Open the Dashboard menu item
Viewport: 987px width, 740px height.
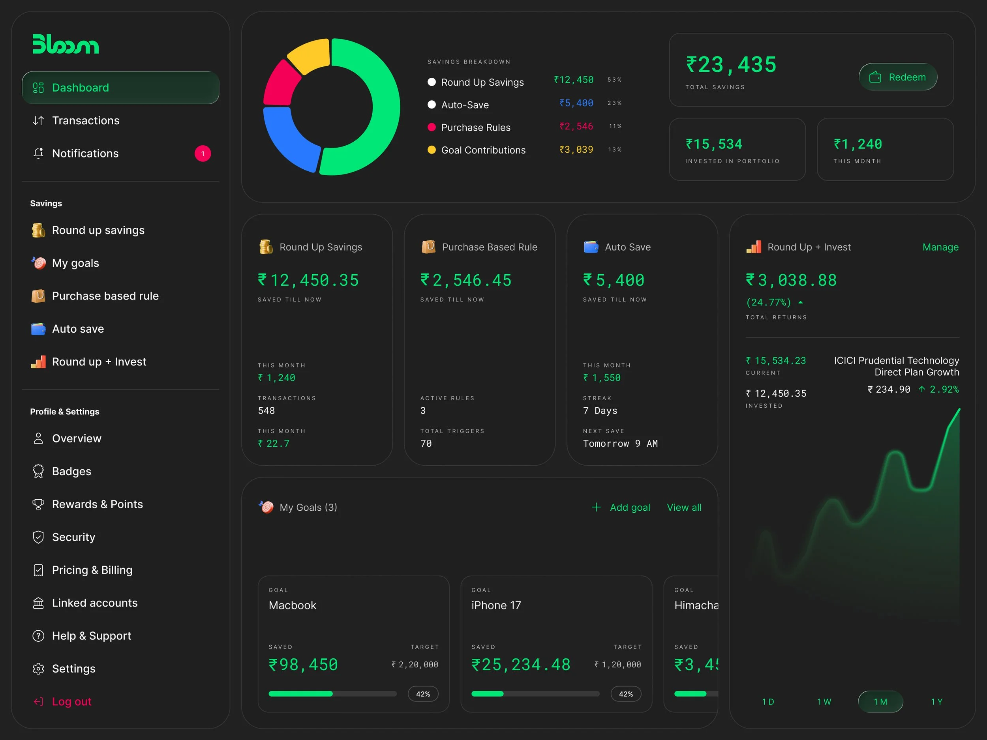pyautogui.click(x=120, y=88)
